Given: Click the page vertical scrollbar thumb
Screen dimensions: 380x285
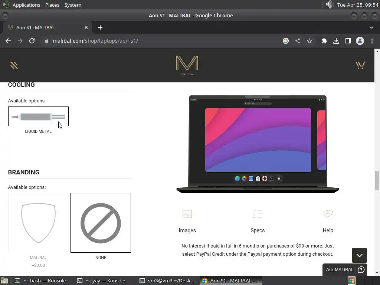Looking at the screenshot, I should click(x=377, y=180).
